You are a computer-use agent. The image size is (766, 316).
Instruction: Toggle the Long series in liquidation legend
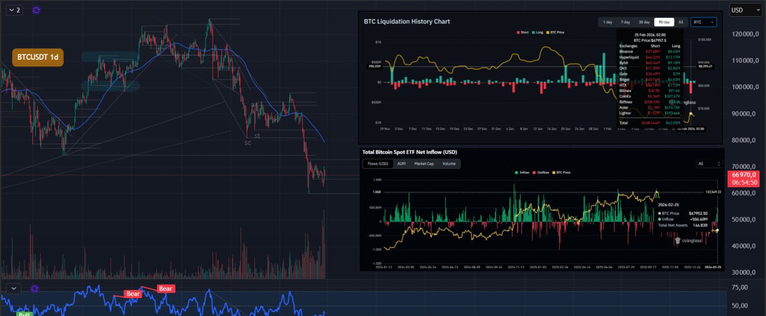537,32
